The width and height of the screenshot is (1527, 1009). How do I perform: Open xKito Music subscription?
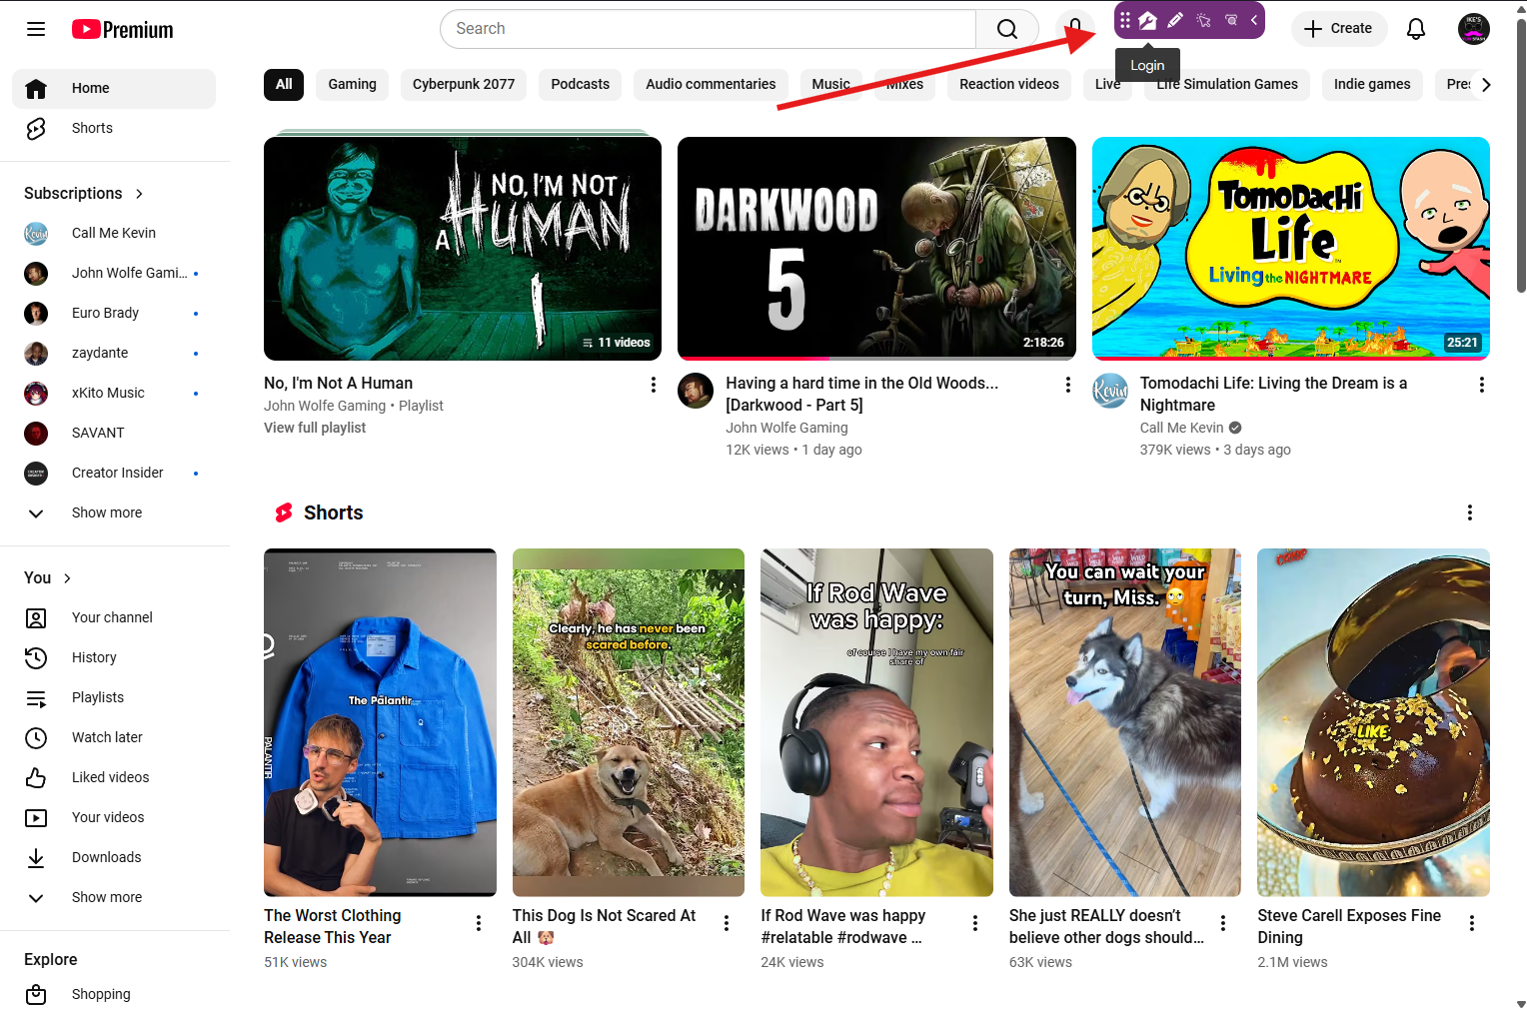coord(114,393)
